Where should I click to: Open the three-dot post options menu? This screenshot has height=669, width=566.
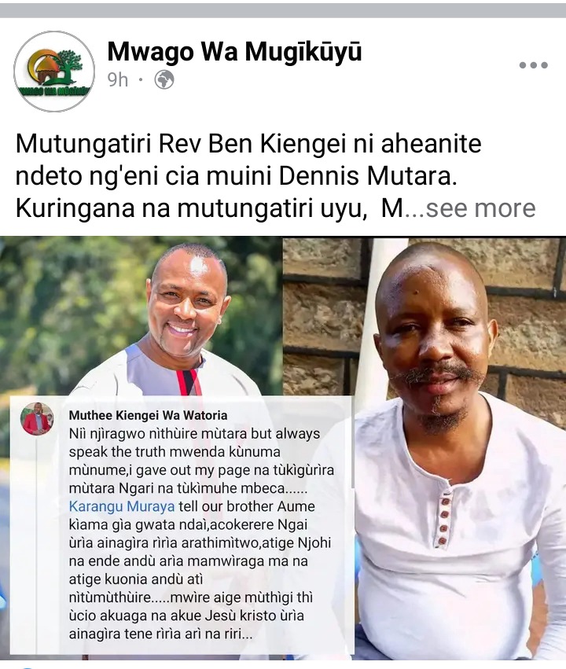(x=533, y=65)
